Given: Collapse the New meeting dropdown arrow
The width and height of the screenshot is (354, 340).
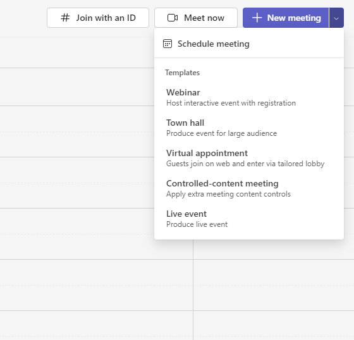Looking at the screenshot, I should click(x=336, y=18).
